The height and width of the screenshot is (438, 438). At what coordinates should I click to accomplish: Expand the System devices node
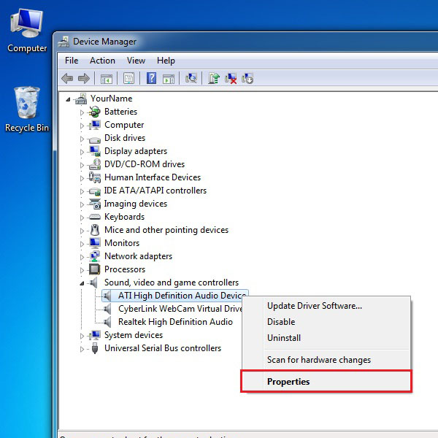(x=82, y=336)
